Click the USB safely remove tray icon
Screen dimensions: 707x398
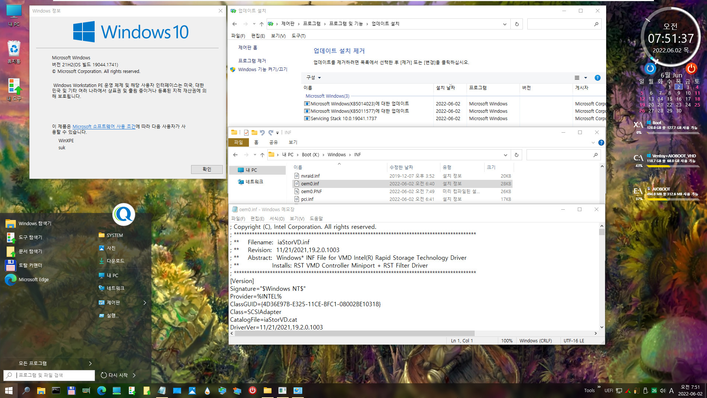[646, 391]
